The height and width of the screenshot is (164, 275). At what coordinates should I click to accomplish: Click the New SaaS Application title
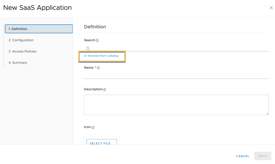point(37,8)
